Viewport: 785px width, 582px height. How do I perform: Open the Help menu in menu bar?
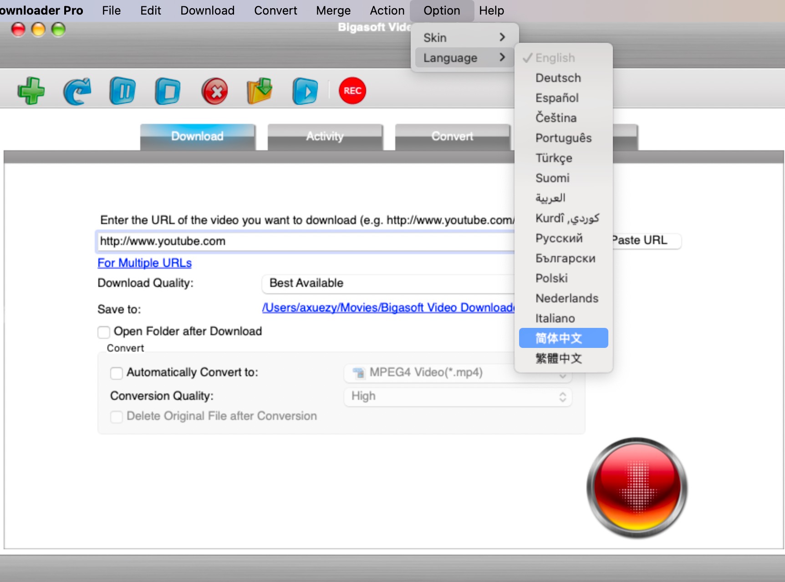pos(491,10)
